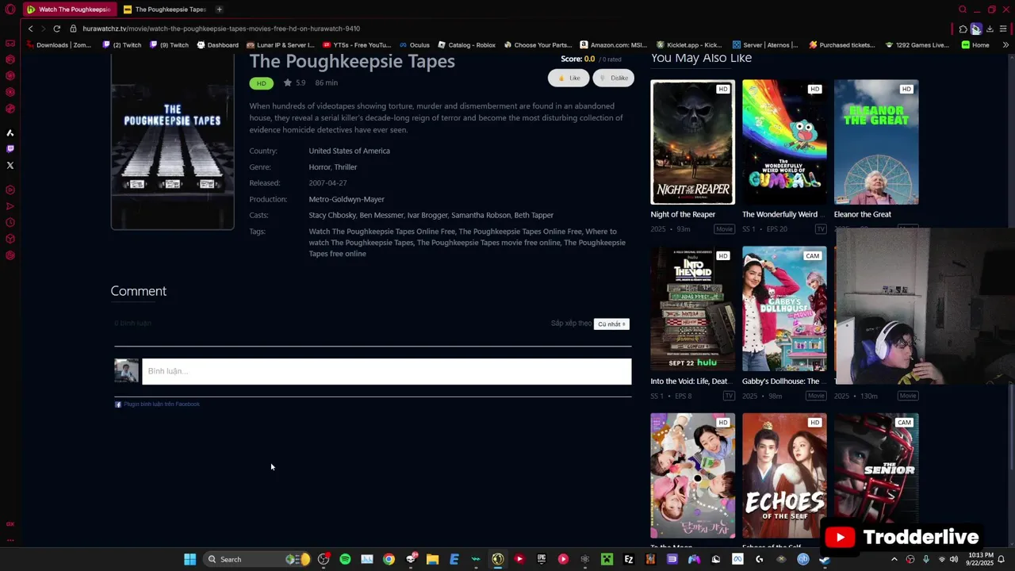Open Minecraft from the taskbar
The image size is (1015, 571).
coord(607,559)
